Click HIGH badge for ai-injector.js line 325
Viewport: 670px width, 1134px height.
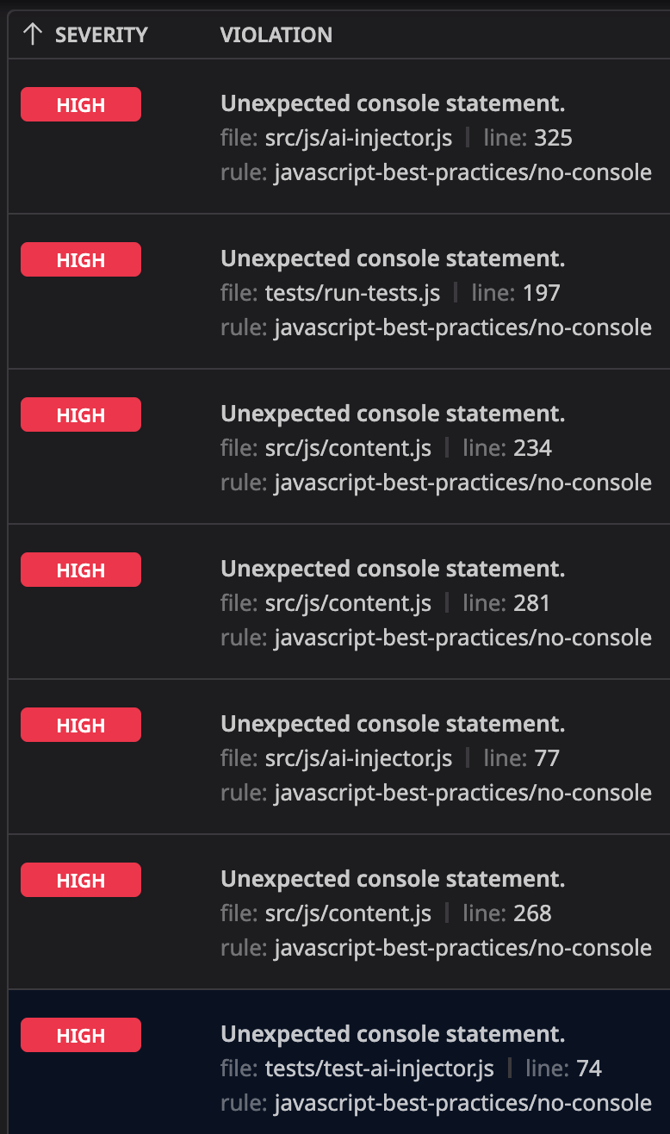point(81,104)
